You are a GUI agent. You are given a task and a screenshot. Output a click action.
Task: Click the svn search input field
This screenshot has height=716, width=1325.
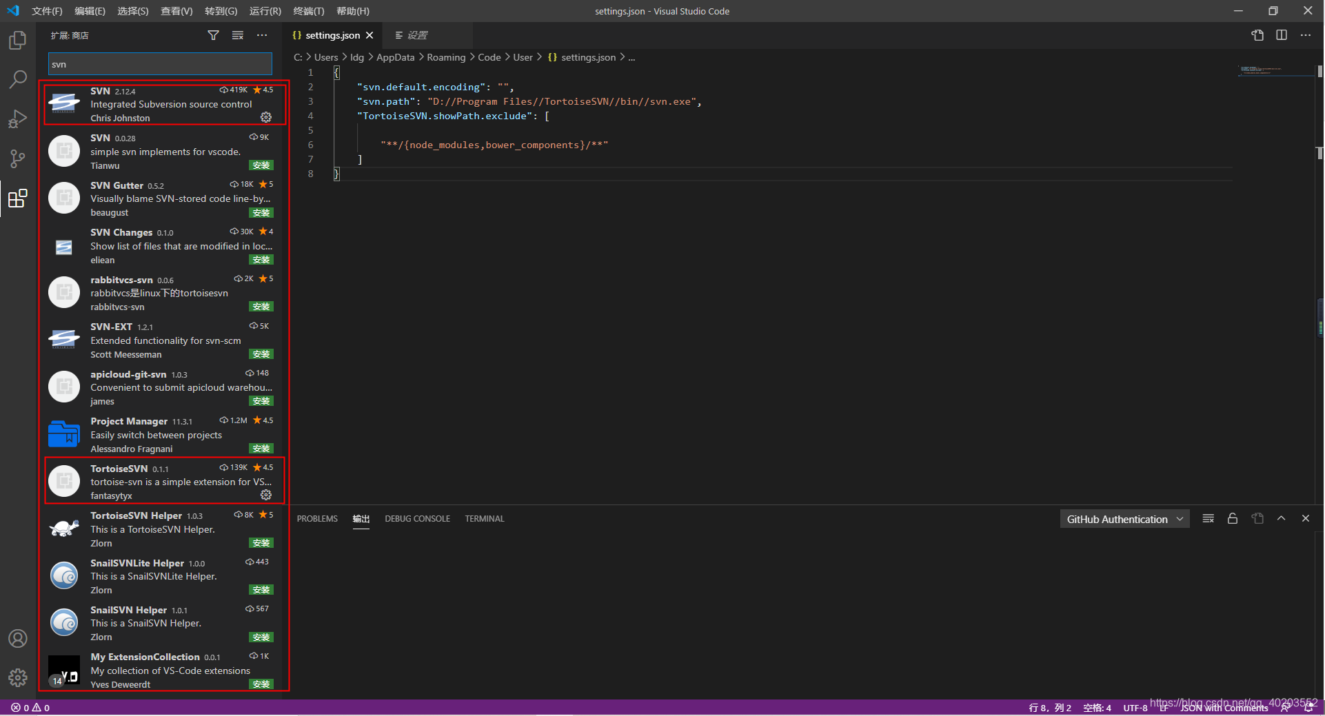(159, 63)
